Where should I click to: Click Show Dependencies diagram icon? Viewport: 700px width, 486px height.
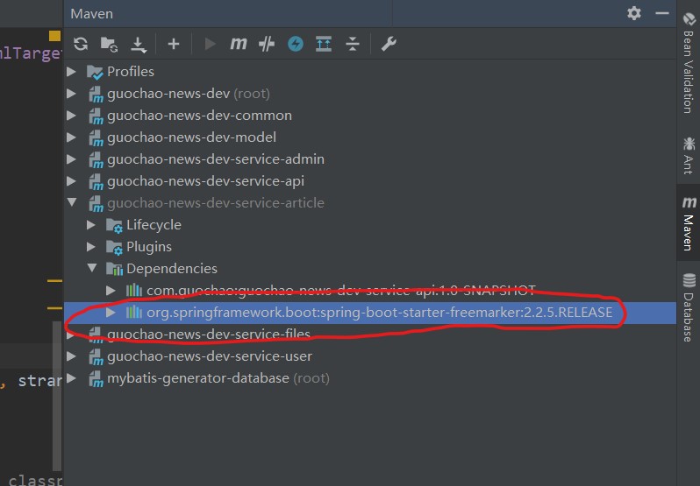324,44
